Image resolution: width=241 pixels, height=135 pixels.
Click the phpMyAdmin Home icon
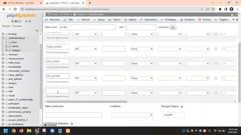tap(12, 21)
